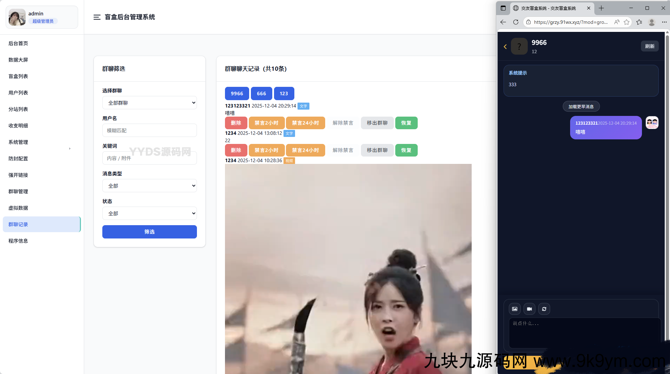The image size is (670, 374).
Task: Open the browser profile avatar icon
Action: [651, 22]
